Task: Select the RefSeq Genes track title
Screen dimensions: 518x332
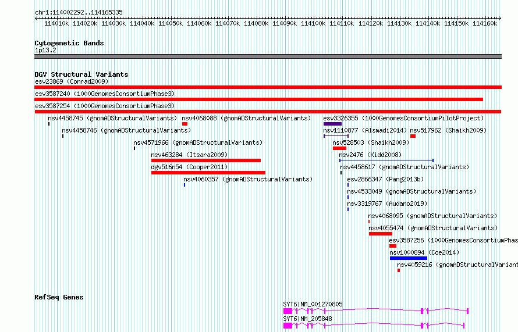Action: pos(59,297)
